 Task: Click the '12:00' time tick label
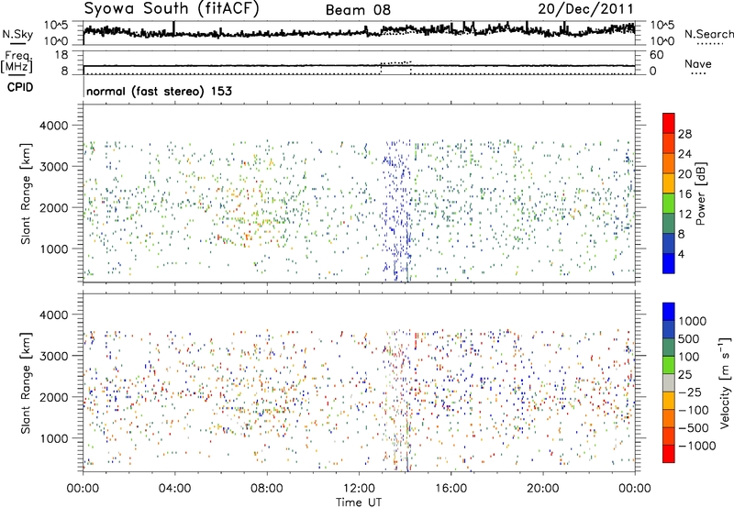click(359, 489)
